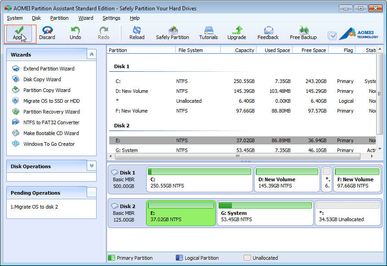
Task: Open the Wizard menu
Action: [x=86, y=18]
